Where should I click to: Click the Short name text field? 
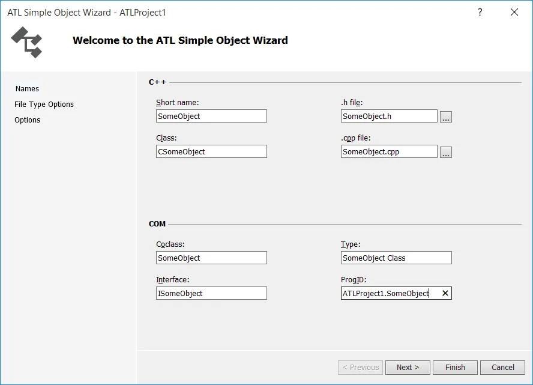tap(211, 117)
